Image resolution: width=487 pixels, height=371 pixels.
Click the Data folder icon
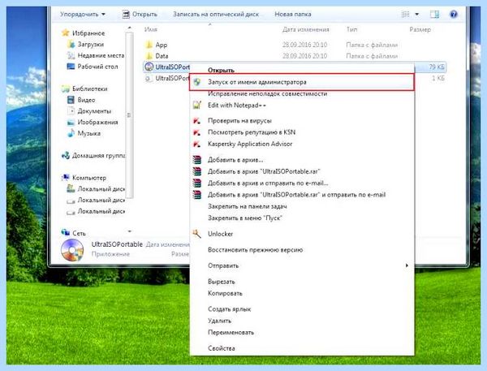[x=149, y=56]
